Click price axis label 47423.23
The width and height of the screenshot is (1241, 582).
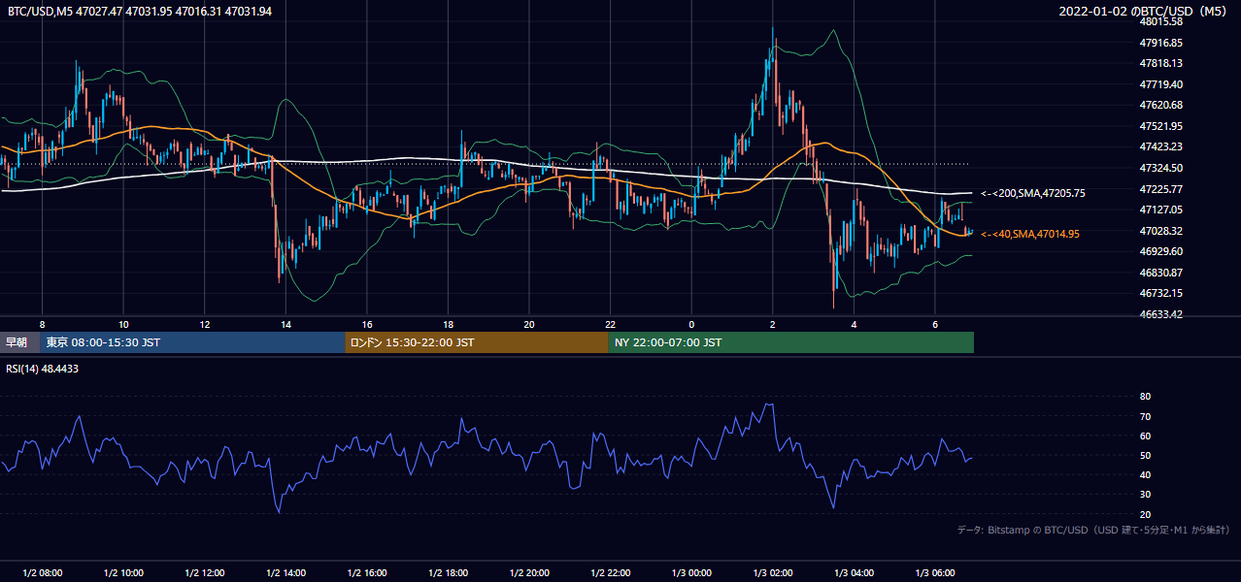pyautogui.click(x=1161, y=146)
